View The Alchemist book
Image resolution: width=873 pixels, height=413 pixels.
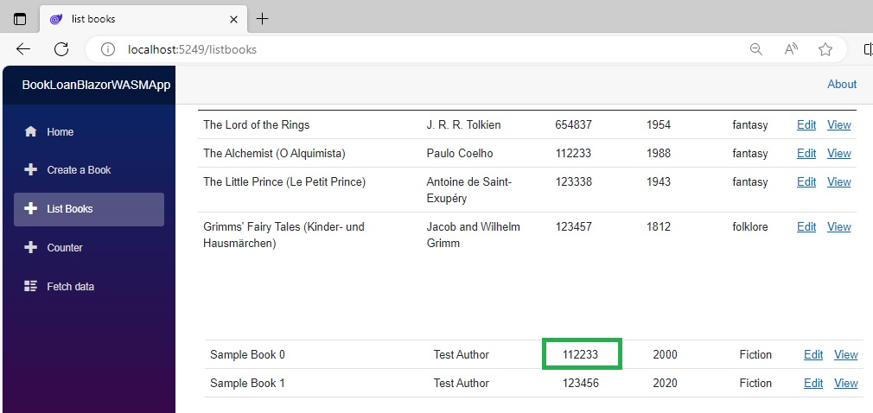(x=839, y=153)
